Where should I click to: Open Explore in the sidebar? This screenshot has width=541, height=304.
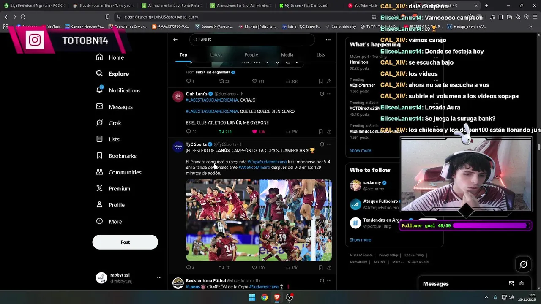(112, 73)
